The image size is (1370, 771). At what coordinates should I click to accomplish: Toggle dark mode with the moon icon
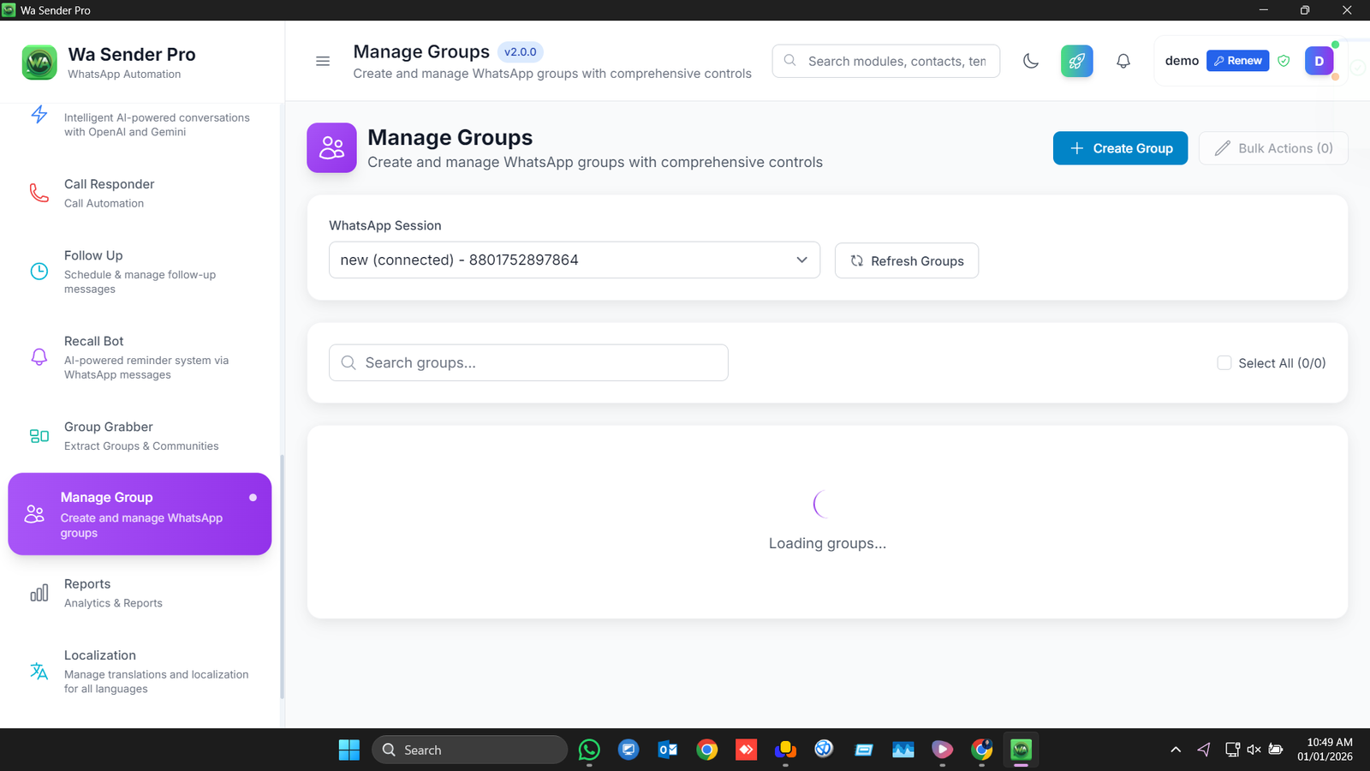1030,61
